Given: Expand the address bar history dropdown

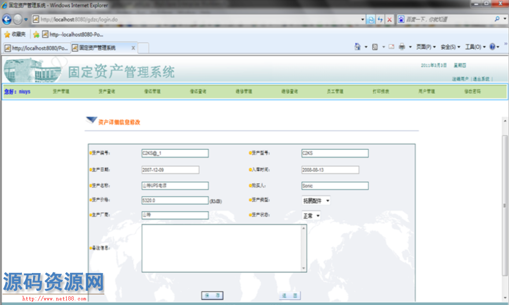Looking at the screenshot, I should coord(362,19).
